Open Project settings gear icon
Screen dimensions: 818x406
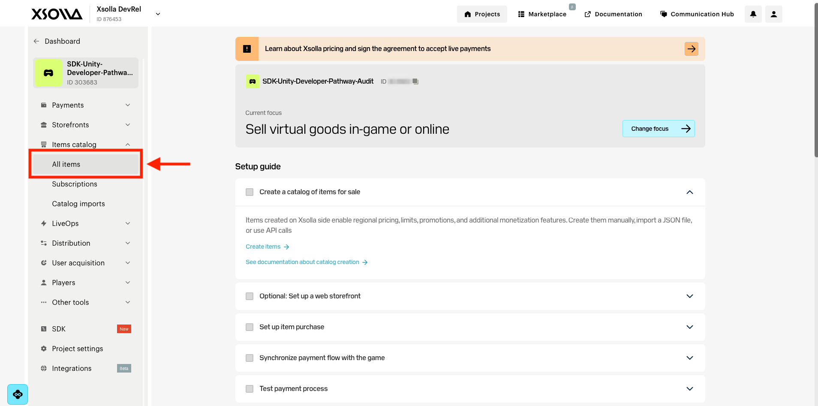click(x=44, y=349)
